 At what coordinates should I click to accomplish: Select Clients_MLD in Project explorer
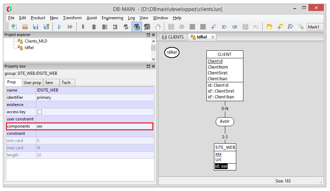(x=36, y=41)
